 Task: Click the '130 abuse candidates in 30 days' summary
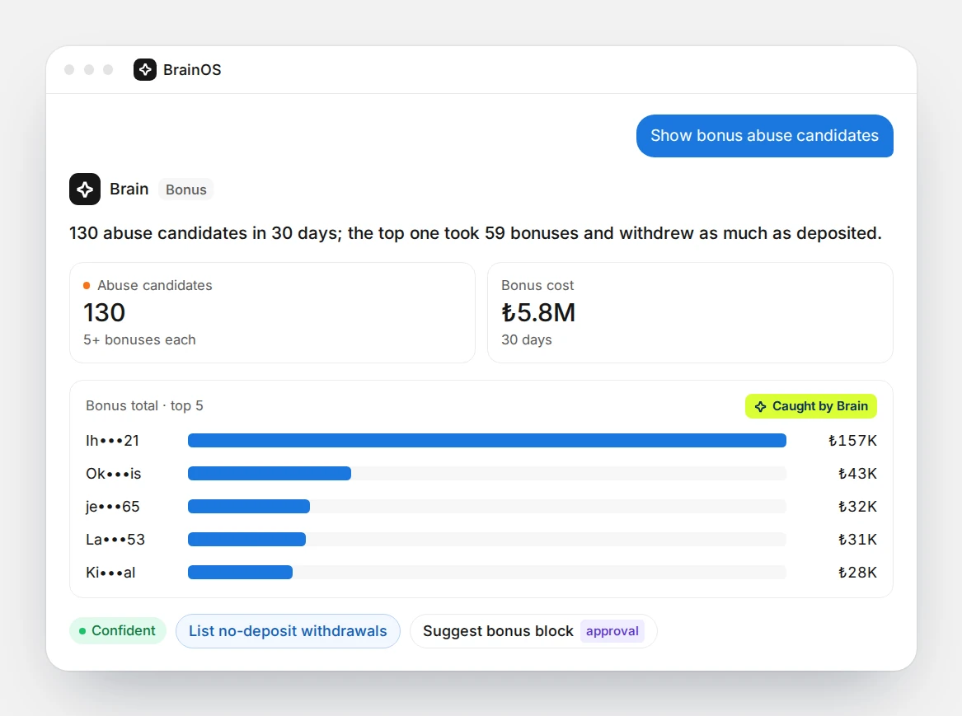click(x=475, y=233)
